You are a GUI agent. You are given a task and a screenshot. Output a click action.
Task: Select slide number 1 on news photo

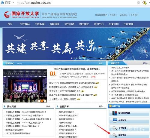pos(39,101)
